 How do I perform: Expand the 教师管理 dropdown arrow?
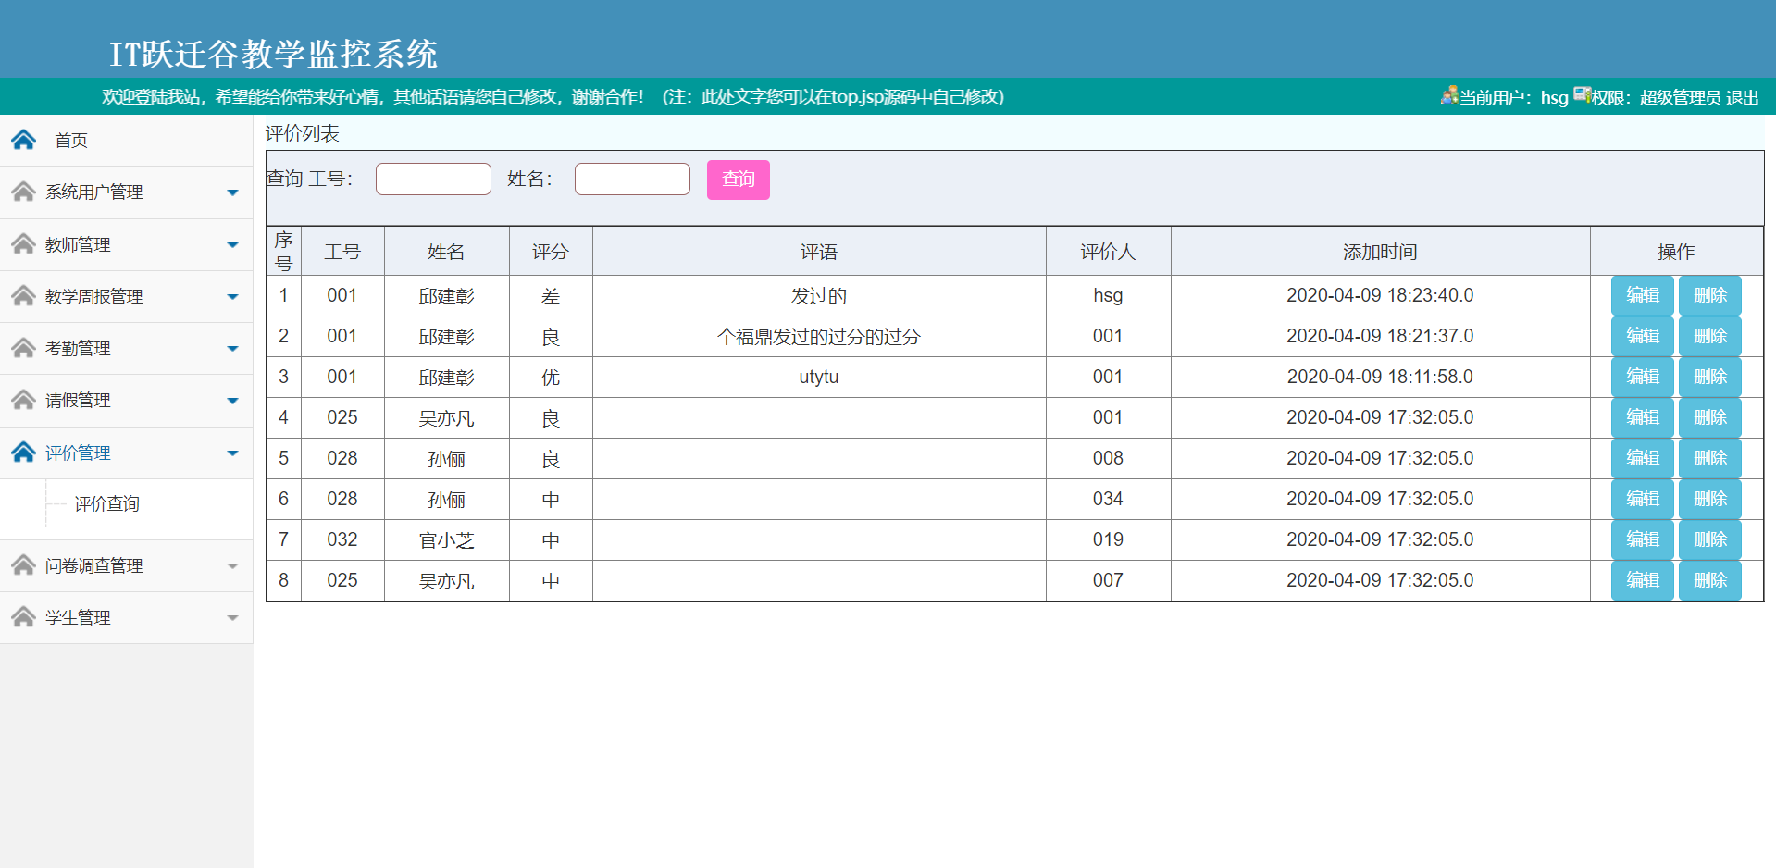(x=232, y=245)
